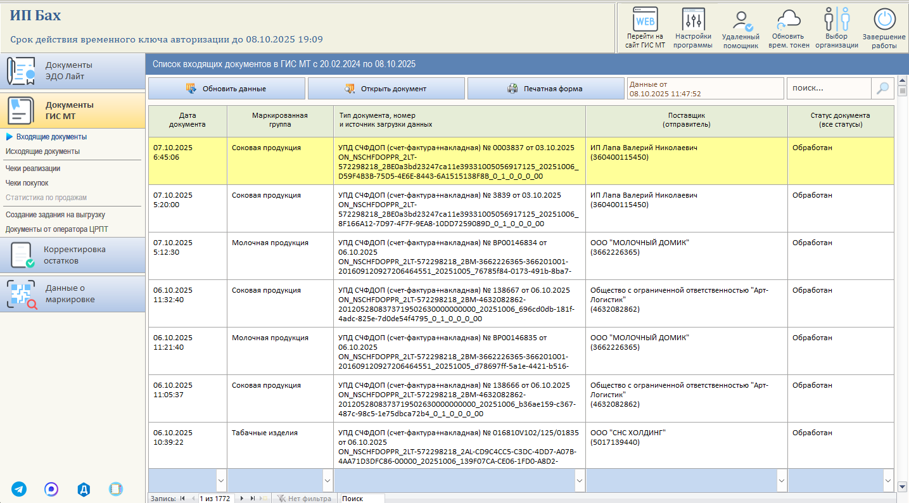The height and width of the screenshot is (503, 909).
Task: Open the blue Д icon in the sidebar
Action: (x=84, y=489)
